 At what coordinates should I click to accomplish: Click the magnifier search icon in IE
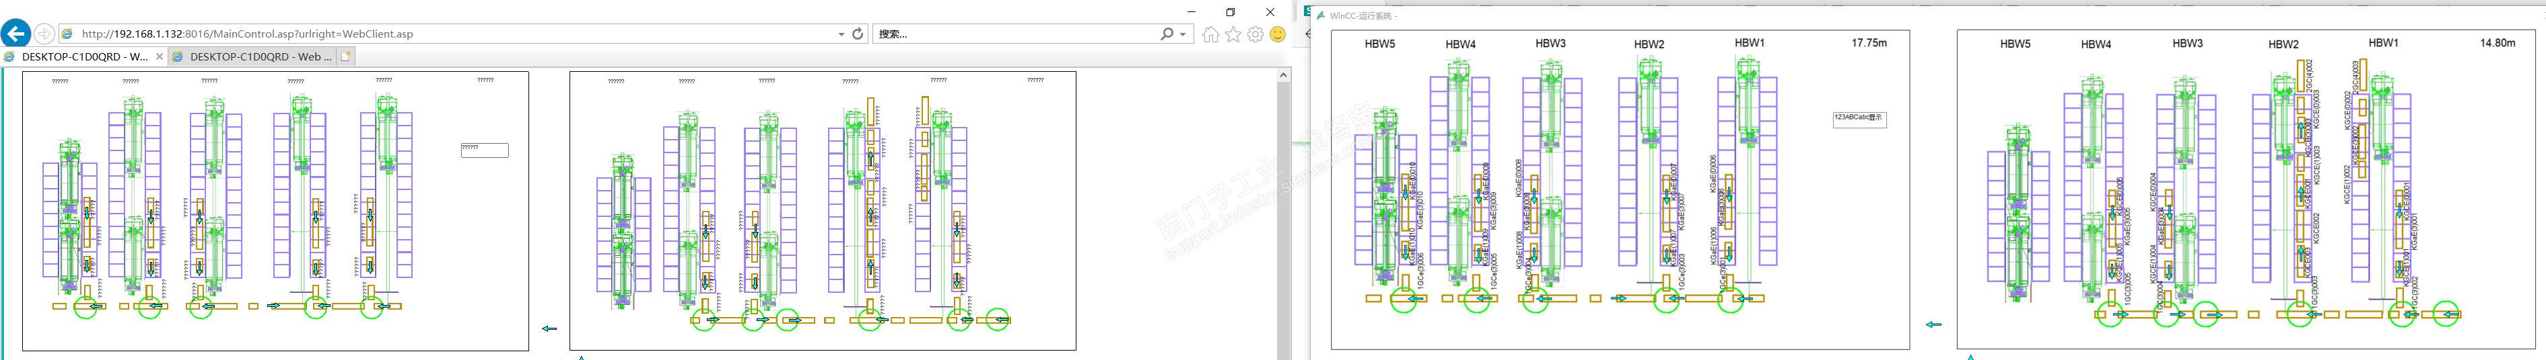(1166, 34)
